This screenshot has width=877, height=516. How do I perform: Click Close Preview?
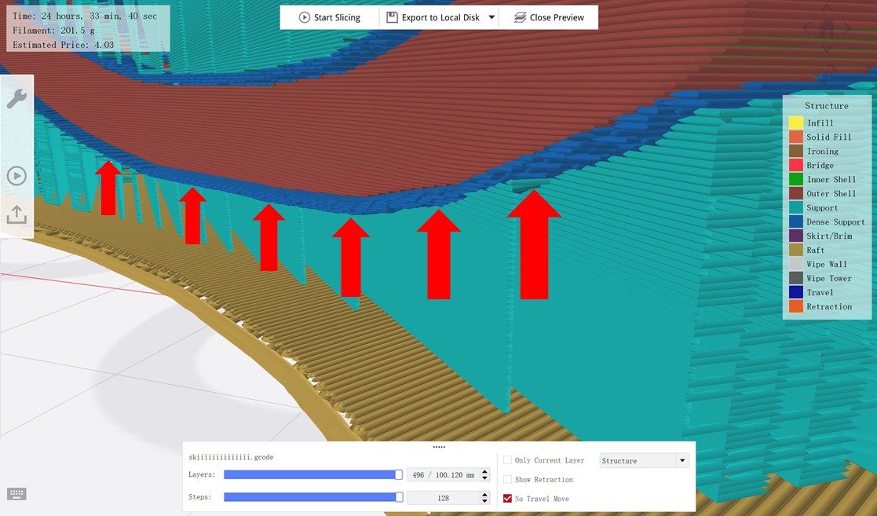(x=557, y=16)
